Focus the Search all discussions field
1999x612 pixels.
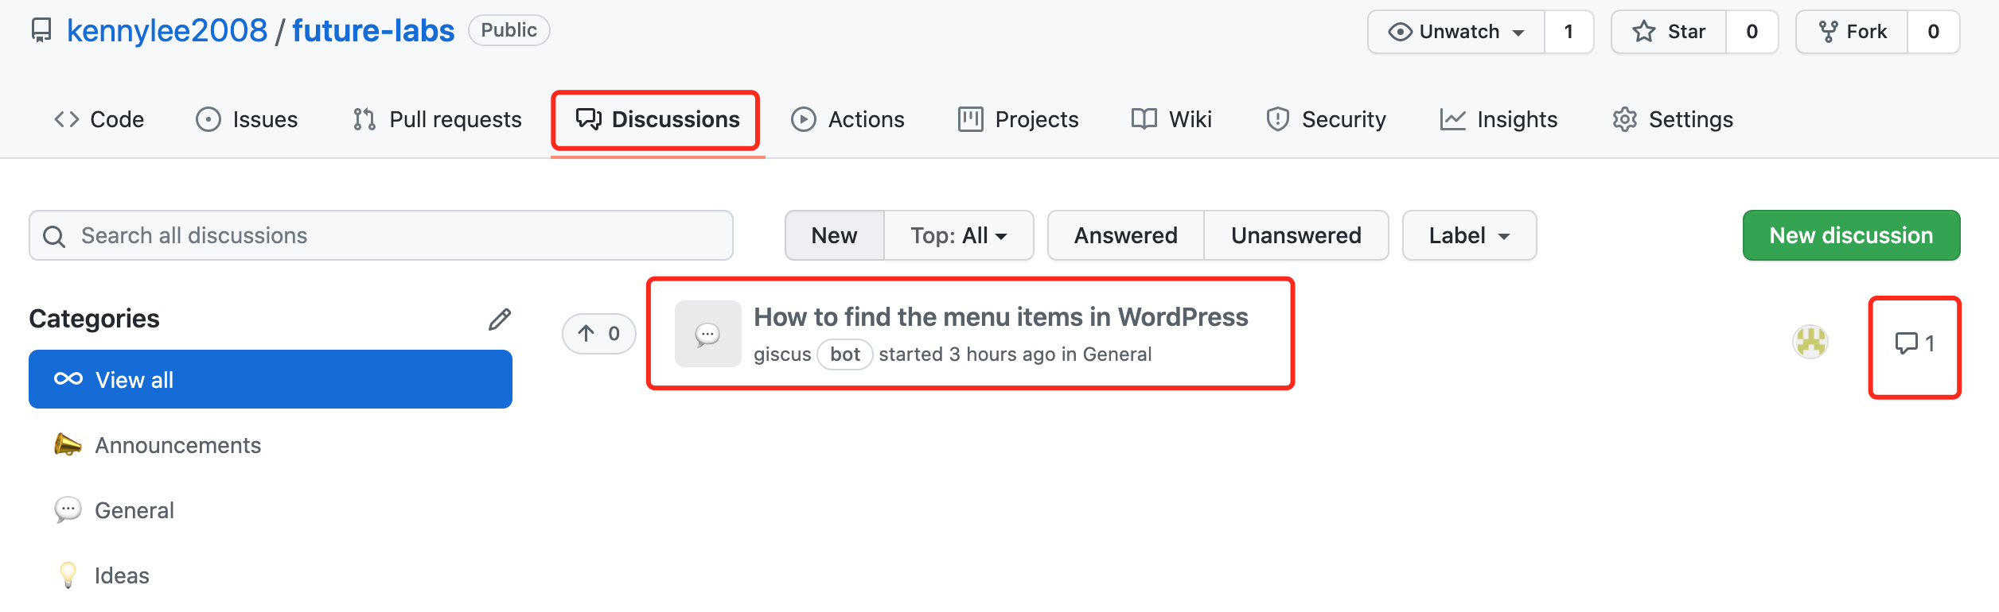[381, 235]
